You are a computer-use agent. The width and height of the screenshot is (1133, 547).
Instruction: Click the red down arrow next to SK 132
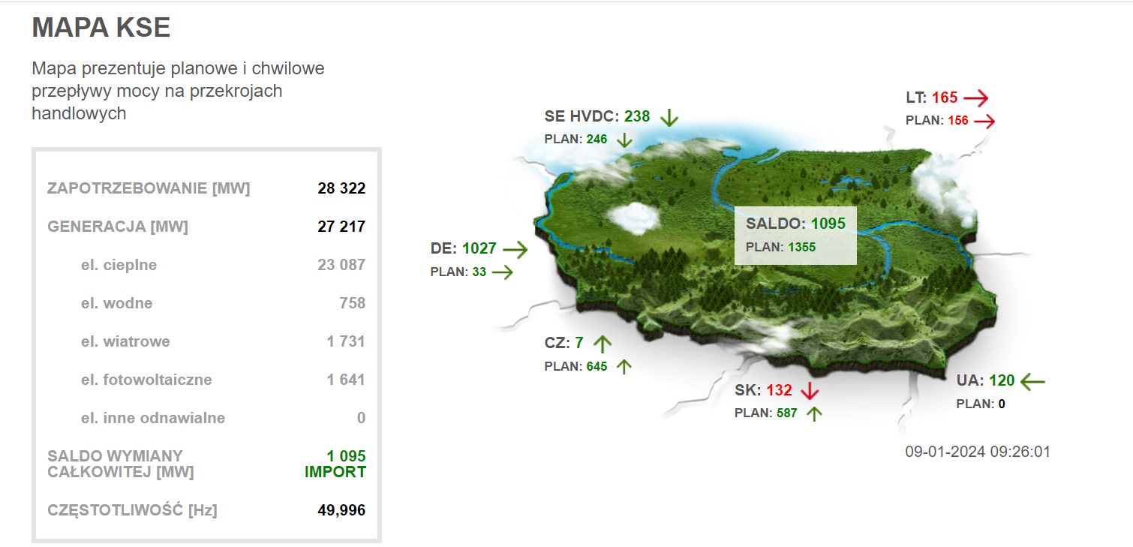coord(809,391)
